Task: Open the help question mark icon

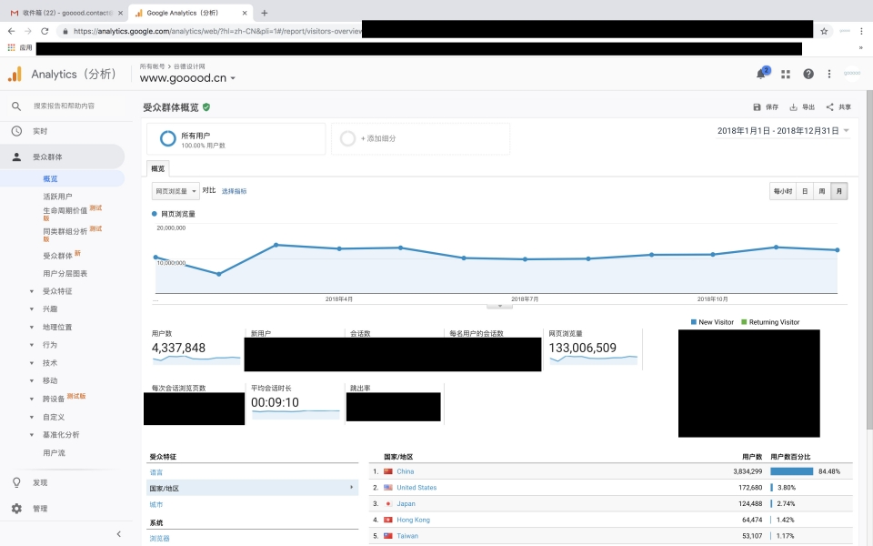Action: click(808, 74)
